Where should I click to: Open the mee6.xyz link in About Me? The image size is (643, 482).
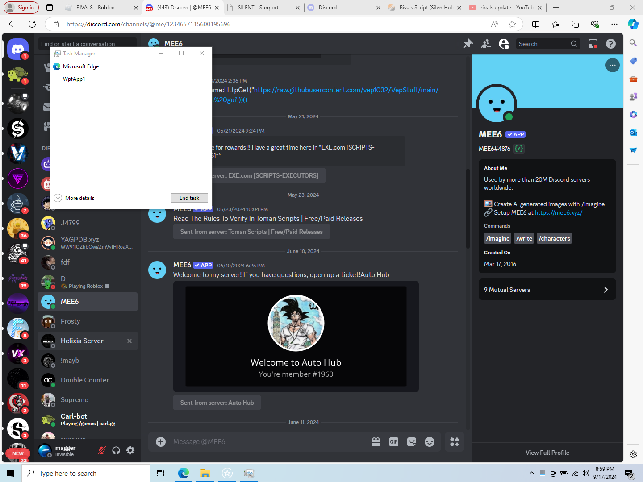click(558, 213)
